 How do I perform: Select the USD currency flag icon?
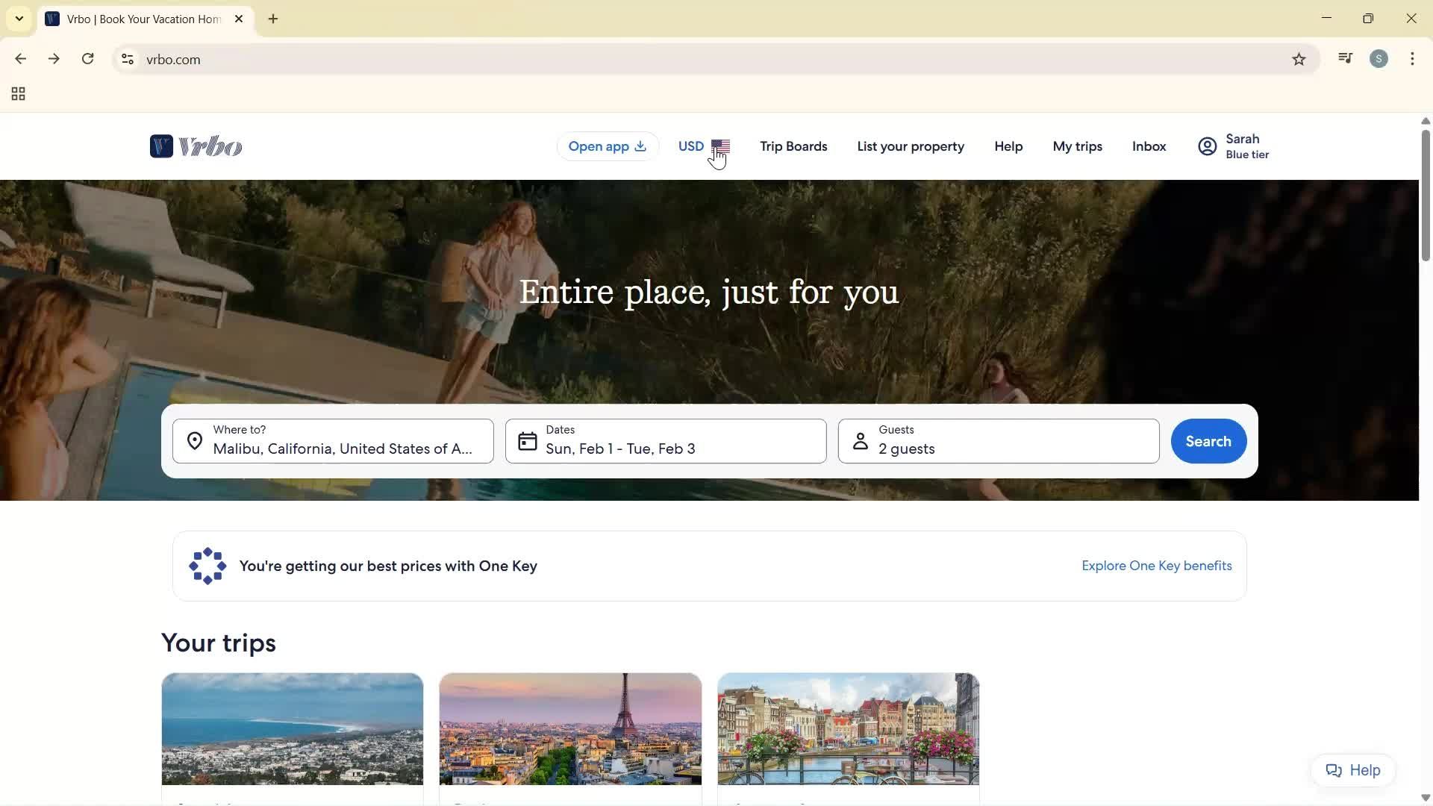pos(722,146)
